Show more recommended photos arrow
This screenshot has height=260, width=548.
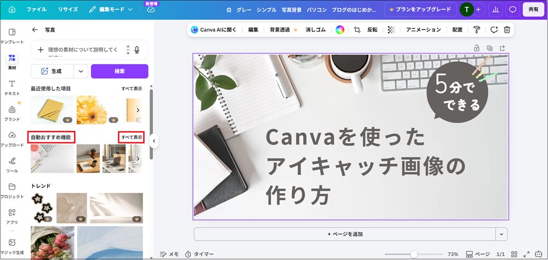(x=138, y=159)
